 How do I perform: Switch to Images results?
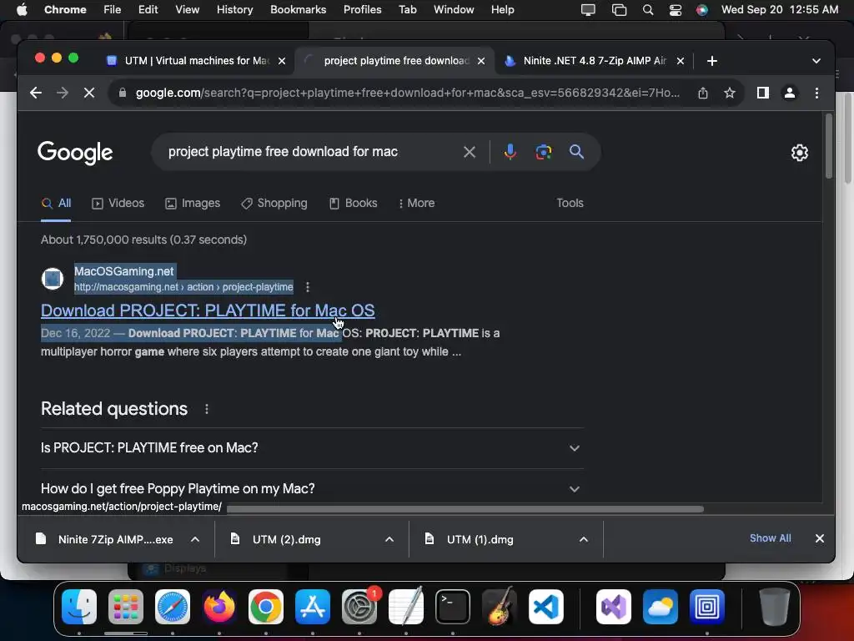coord(193,204)
